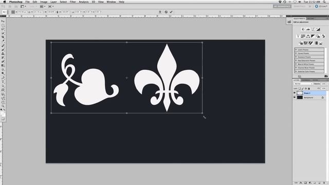Select the Dodge tool
The width and height of the screenshot is (329, 185).
[3, 73]
